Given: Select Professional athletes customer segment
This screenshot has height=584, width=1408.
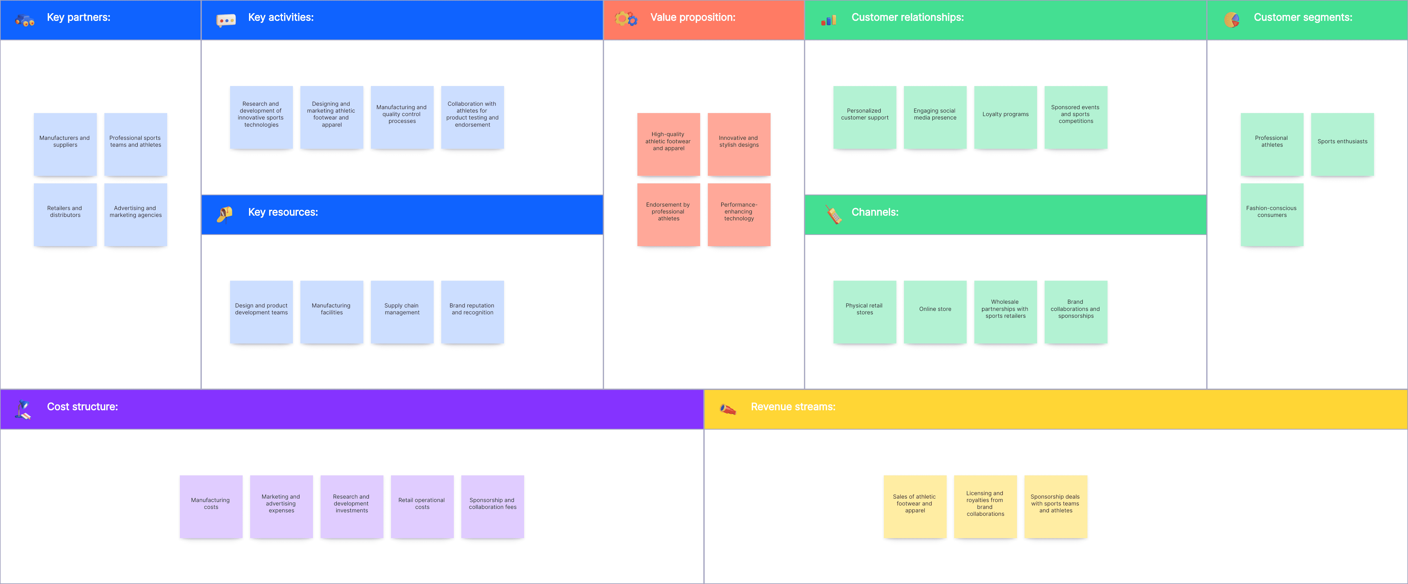Looking at the screenshot, I should pos(1271,141).
